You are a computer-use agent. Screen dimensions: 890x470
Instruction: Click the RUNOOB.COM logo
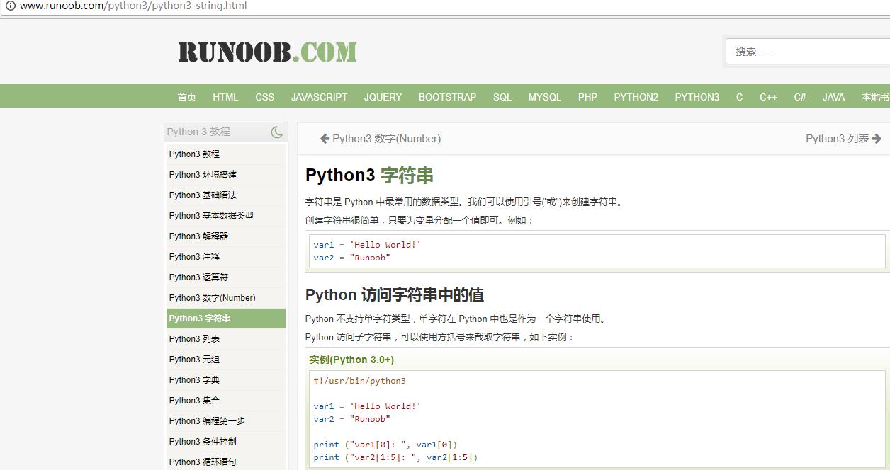(267, 52)
